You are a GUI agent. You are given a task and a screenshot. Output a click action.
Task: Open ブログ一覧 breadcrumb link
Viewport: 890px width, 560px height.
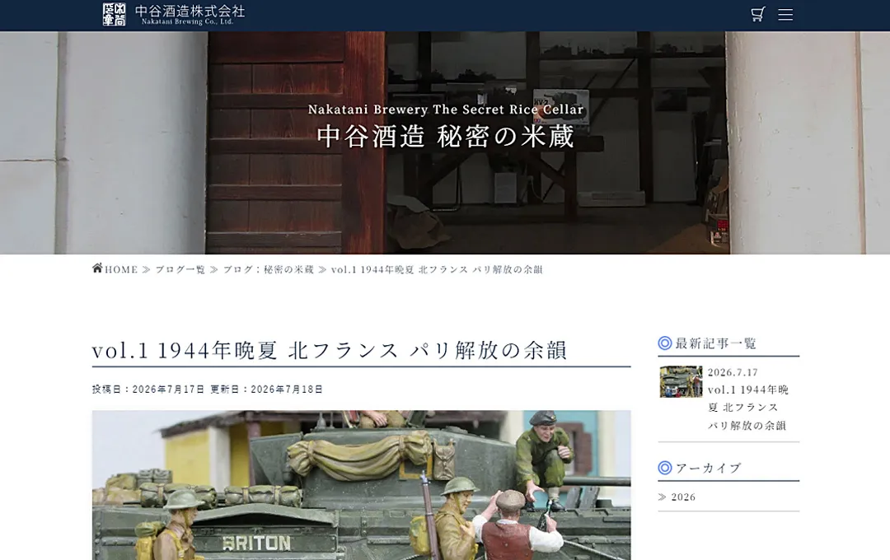click(x=180, y=269)
